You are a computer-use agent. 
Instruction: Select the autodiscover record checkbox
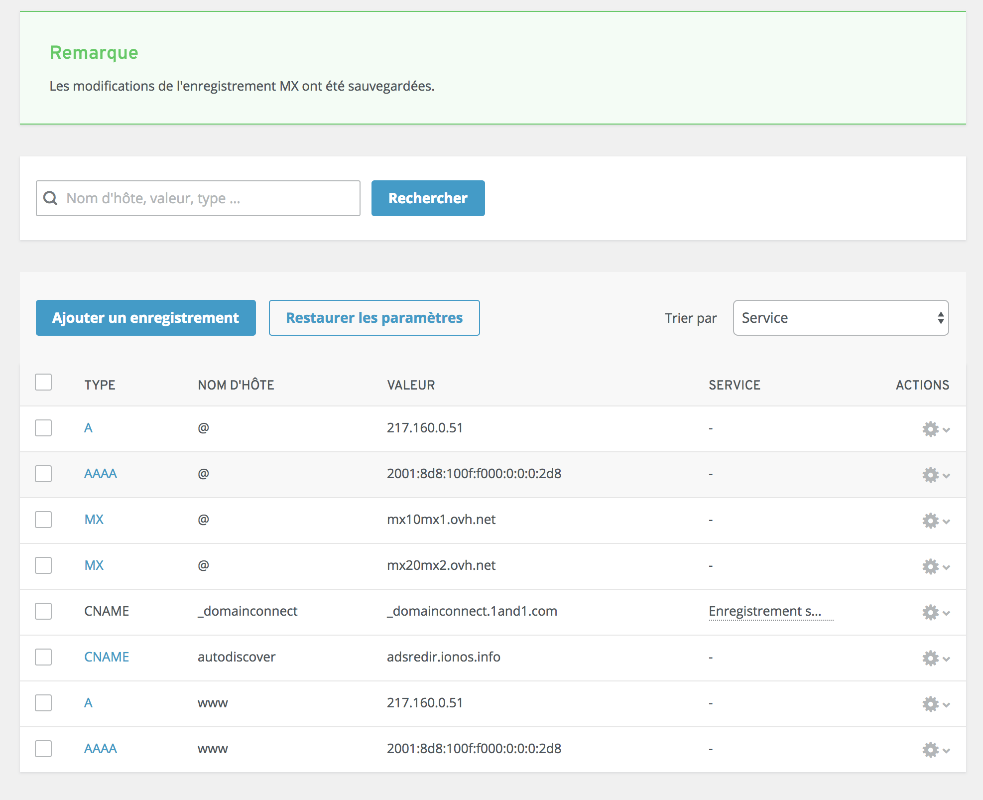tap(43, 657)
